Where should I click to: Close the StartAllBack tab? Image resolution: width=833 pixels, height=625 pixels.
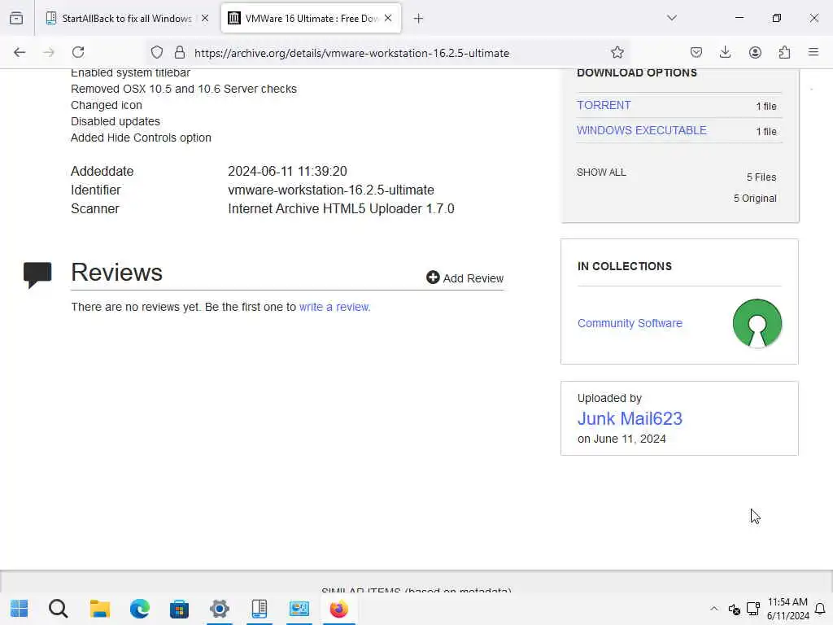[205, 18]
